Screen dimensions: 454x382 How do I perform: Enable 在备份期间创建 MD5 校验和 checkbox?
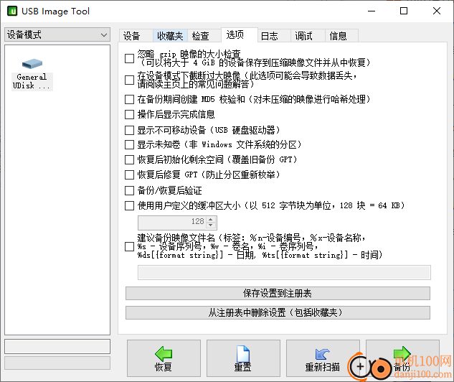point(129,99)
